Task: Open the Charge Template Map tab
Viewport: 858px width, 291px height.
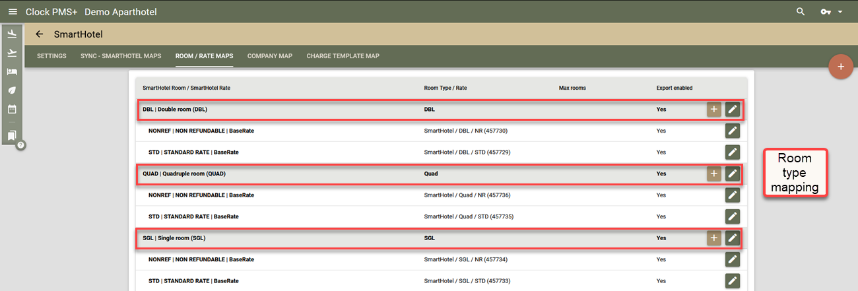Action: tap(343, 56)
